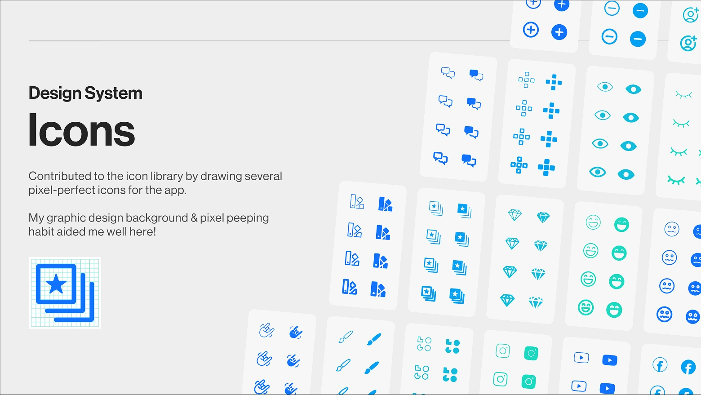Image resolution: width=701 pixels, height=395 pixels.
Task: Click top-row outlined starred gallery icon in card
Action: (436, 208)
